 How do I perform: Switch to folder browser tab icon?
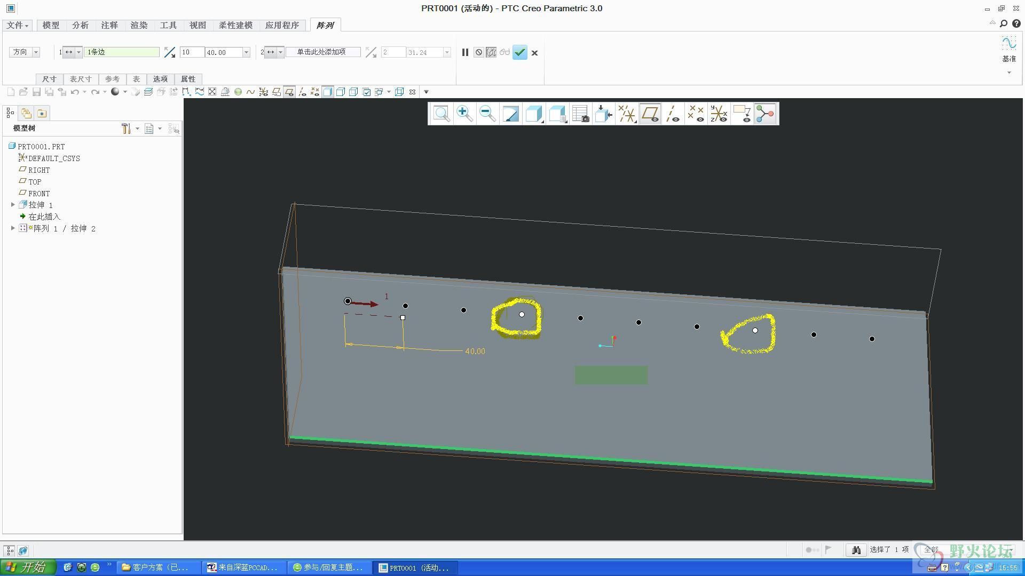click(26, 113)
